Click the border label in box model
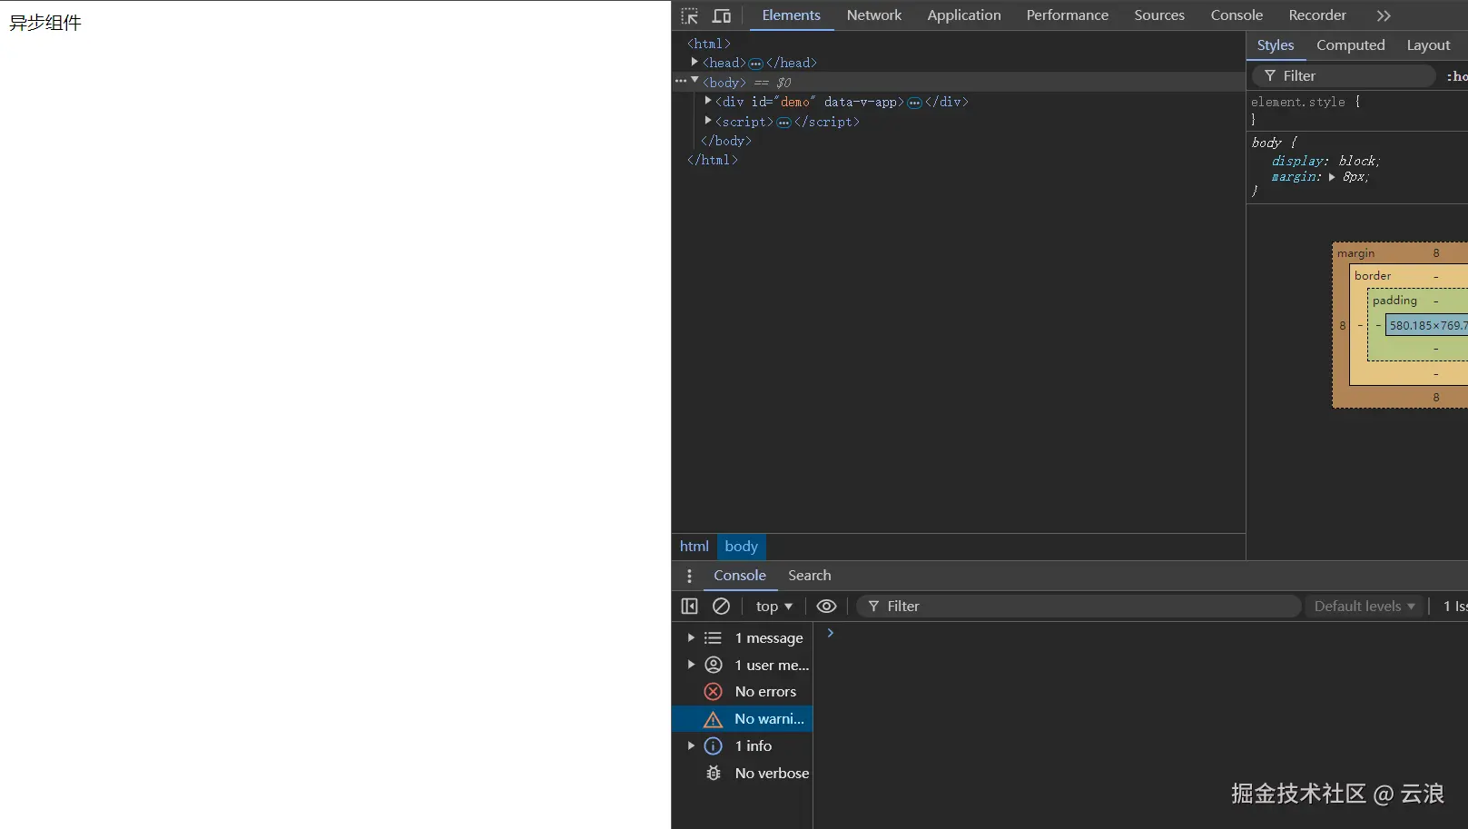Screen dimensions: 1468x829 point(1373,276)
